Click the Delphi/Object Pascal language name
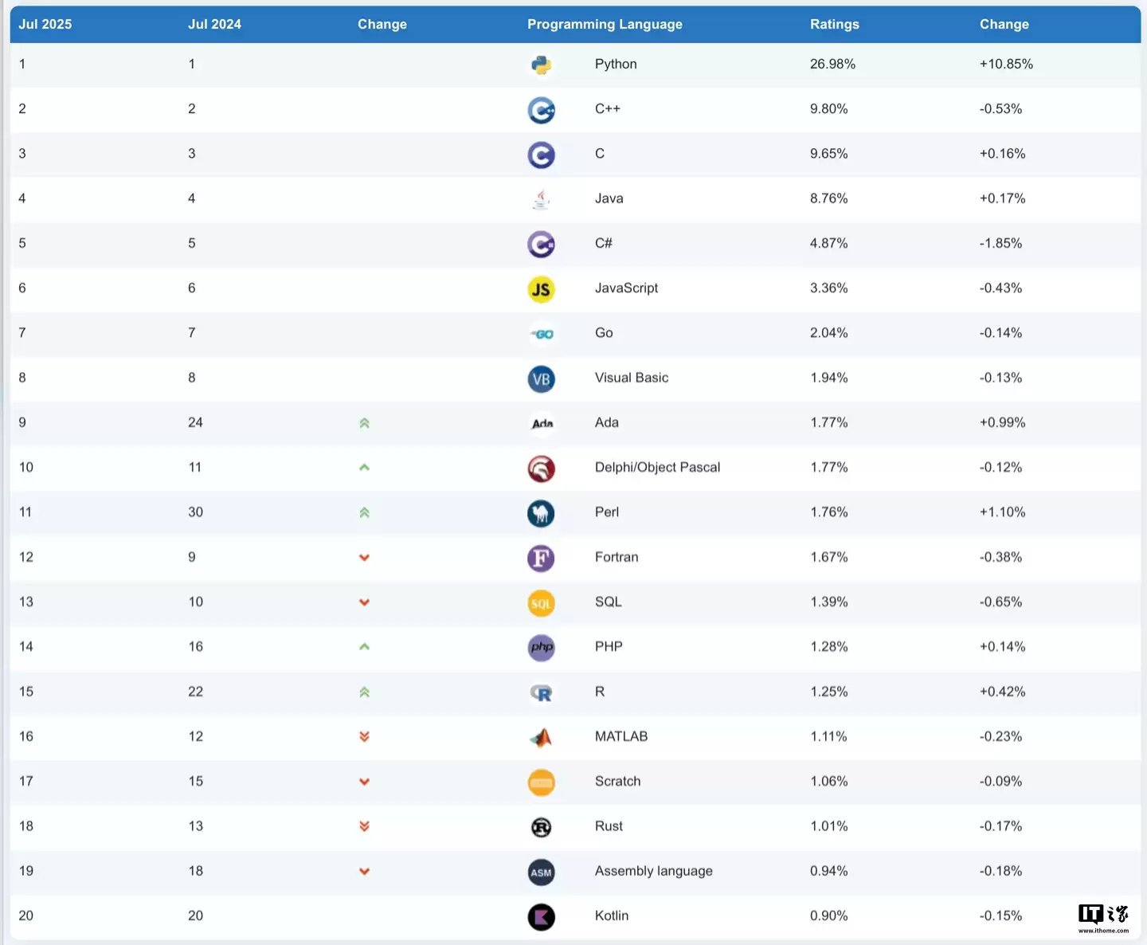This screenshot has height=945, width=1147. (x=657, y=468)
